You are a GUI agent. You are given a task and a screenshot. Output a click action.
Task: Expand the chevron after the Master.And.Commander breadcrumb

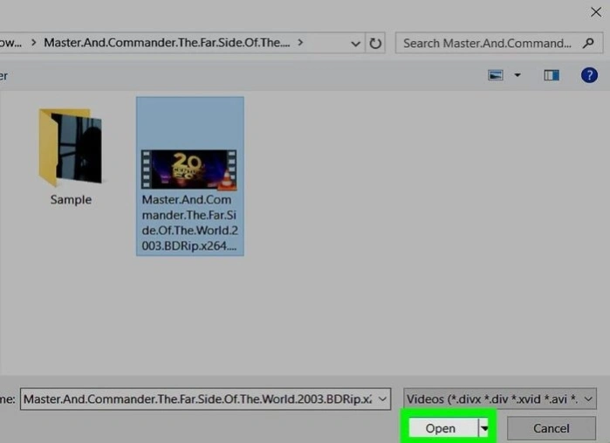pyautogui.click(x=300, y=43)
